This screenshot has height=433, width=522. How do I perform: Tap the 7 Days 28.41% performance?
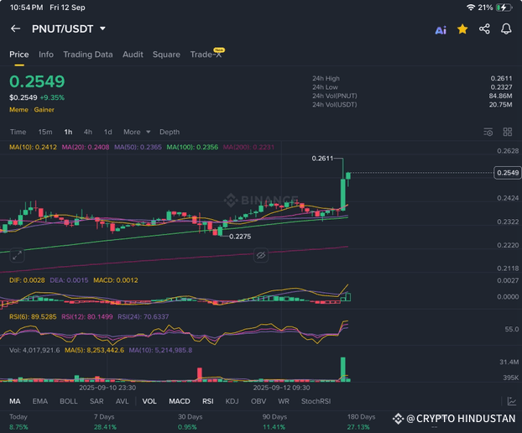pyautogui.click(x=105, y=422)
